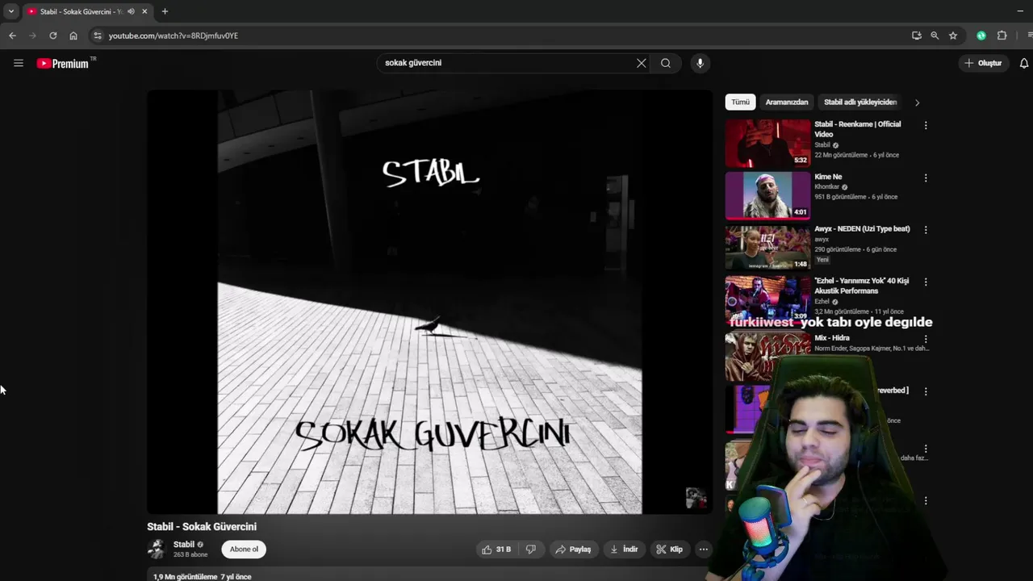Click the Paylaş share button
This screenshot has height=581, width=1033.
point(573,550)
